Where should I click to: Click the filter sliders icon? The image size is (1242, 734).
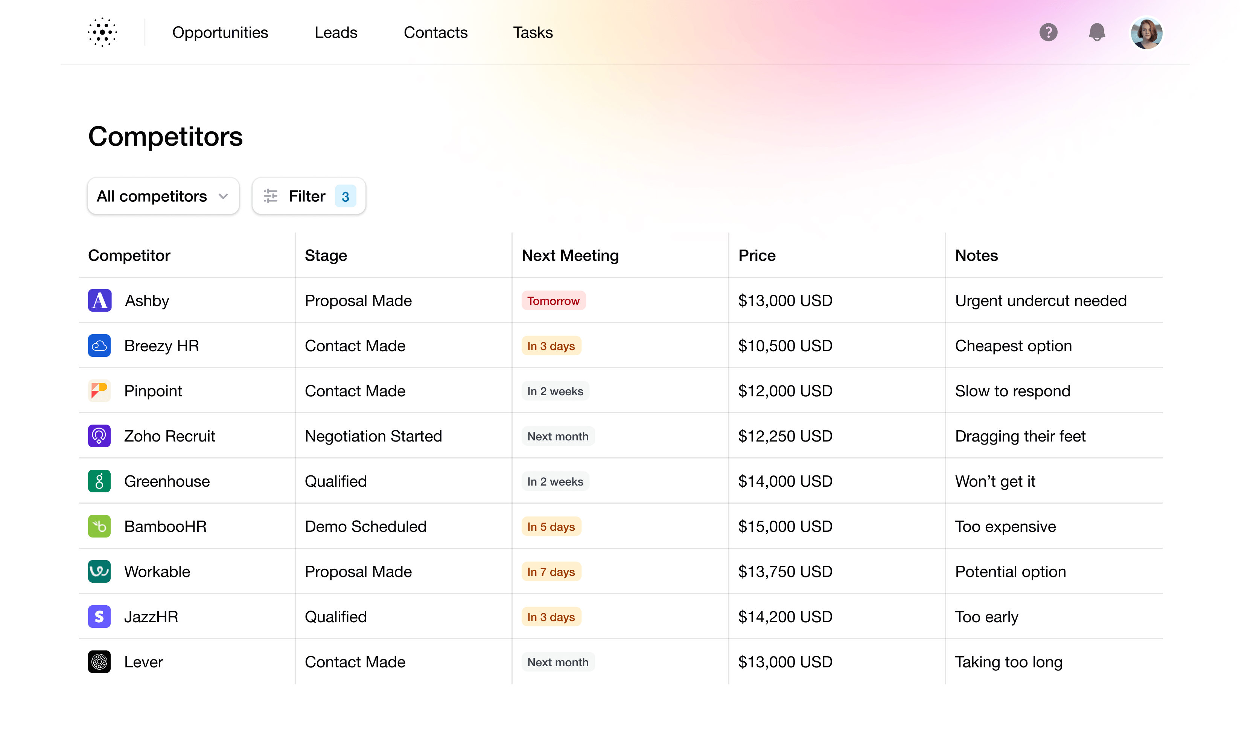click(x=271, y=196)
